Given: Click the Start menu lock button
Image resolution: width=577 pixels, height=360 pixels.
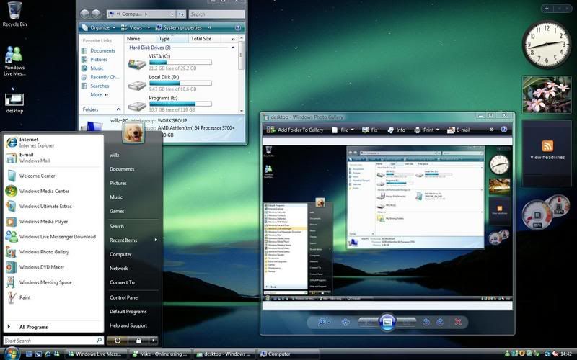Looking at the screenshot, I should coord(138,341).
